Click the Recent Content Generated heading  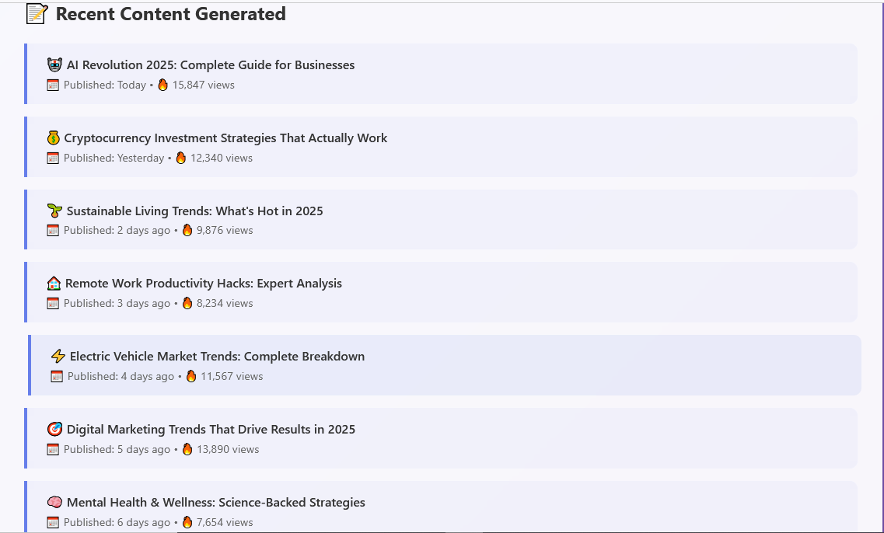click(170, 14)
